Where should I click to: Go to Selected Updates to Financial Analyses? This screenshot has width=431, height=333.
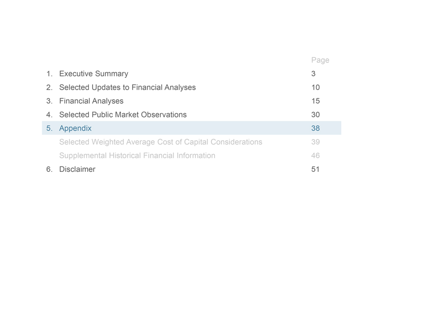click(127, 88)
